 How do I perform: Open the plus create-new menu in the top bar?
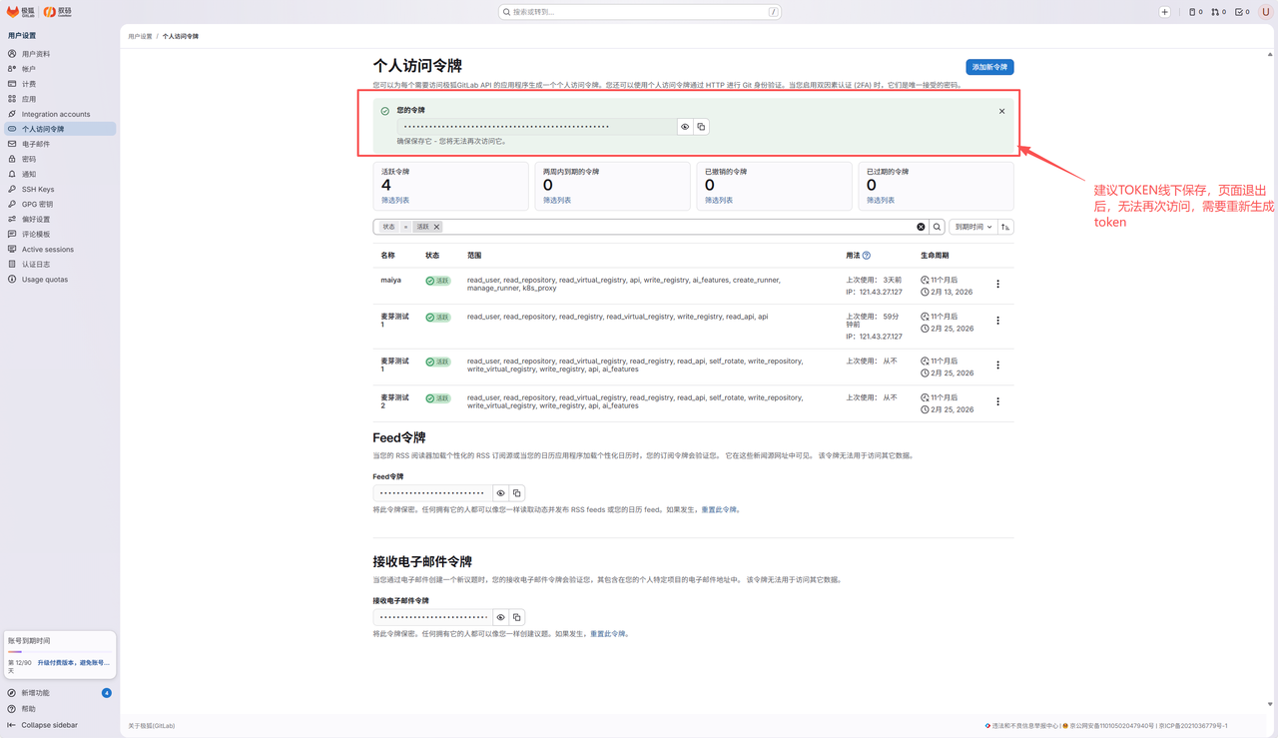coord(1164,12)
